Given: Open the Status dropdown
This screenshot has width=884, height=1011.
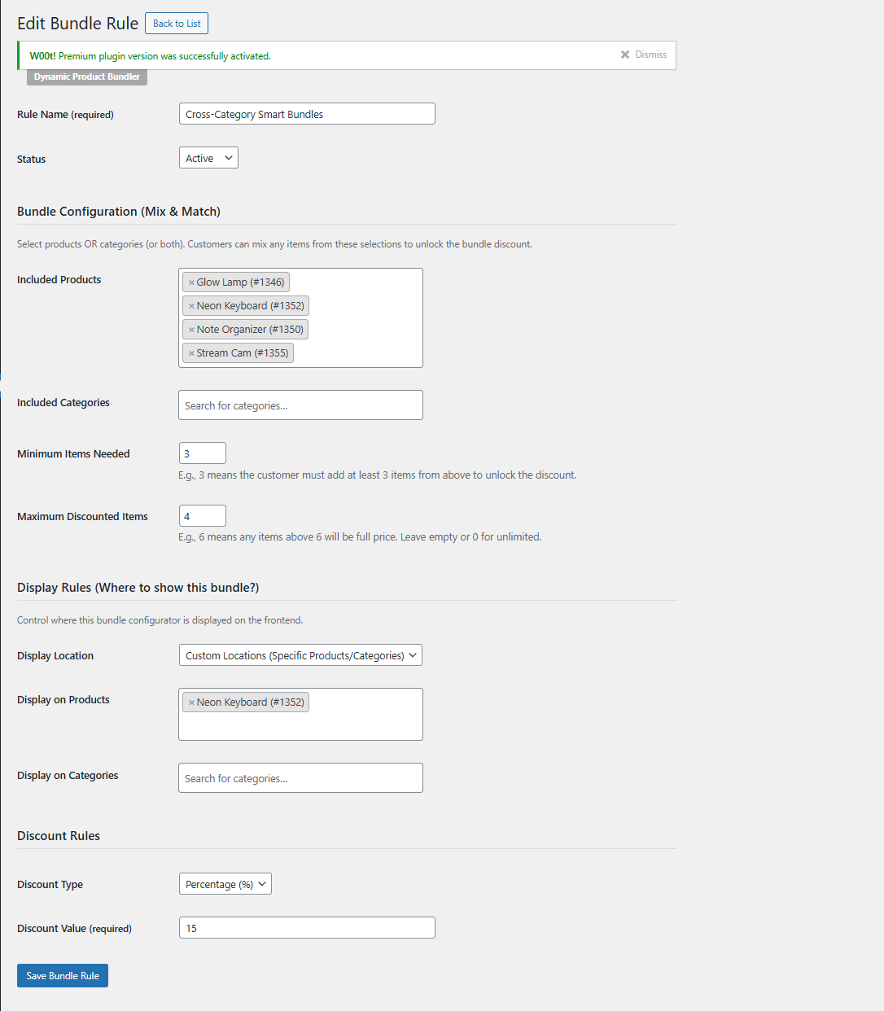Looking at the screenshot, I should point(208,158).
